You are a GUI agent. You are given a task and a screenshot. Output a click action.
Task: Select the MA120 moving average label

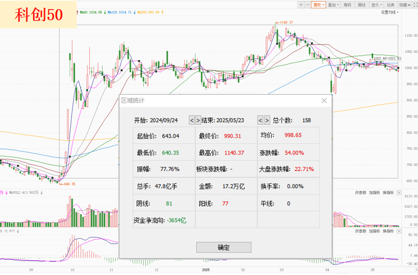(119, 12)
